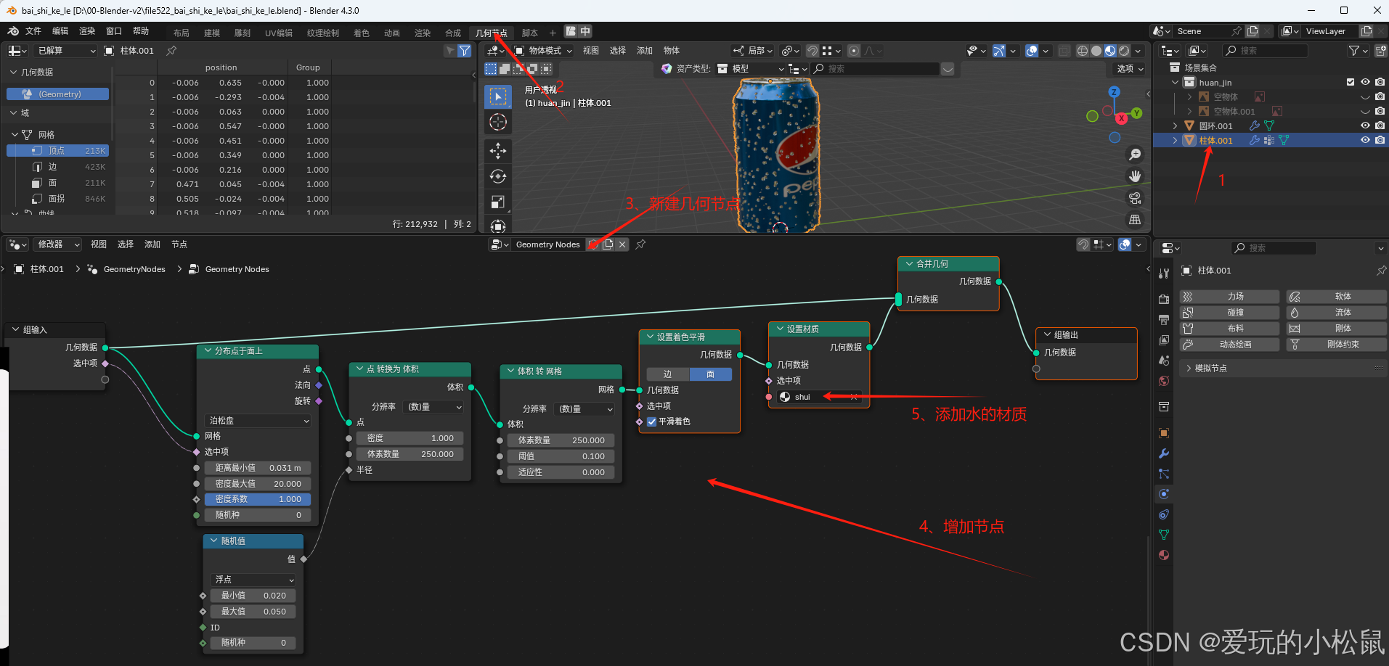Switch viewport shading to material preview
The image size is (1389, 666).
pos(1110,51)
